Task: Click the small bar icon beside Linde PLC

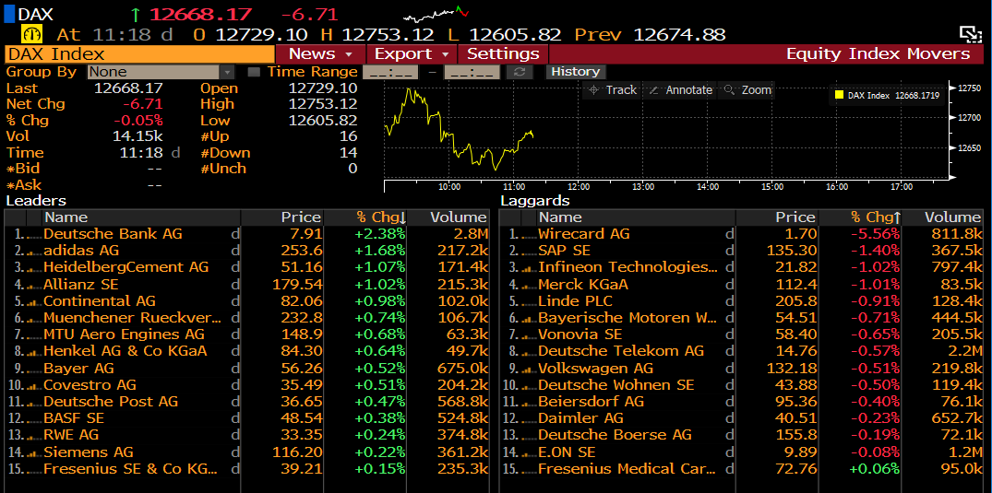Action: point(531,301)
